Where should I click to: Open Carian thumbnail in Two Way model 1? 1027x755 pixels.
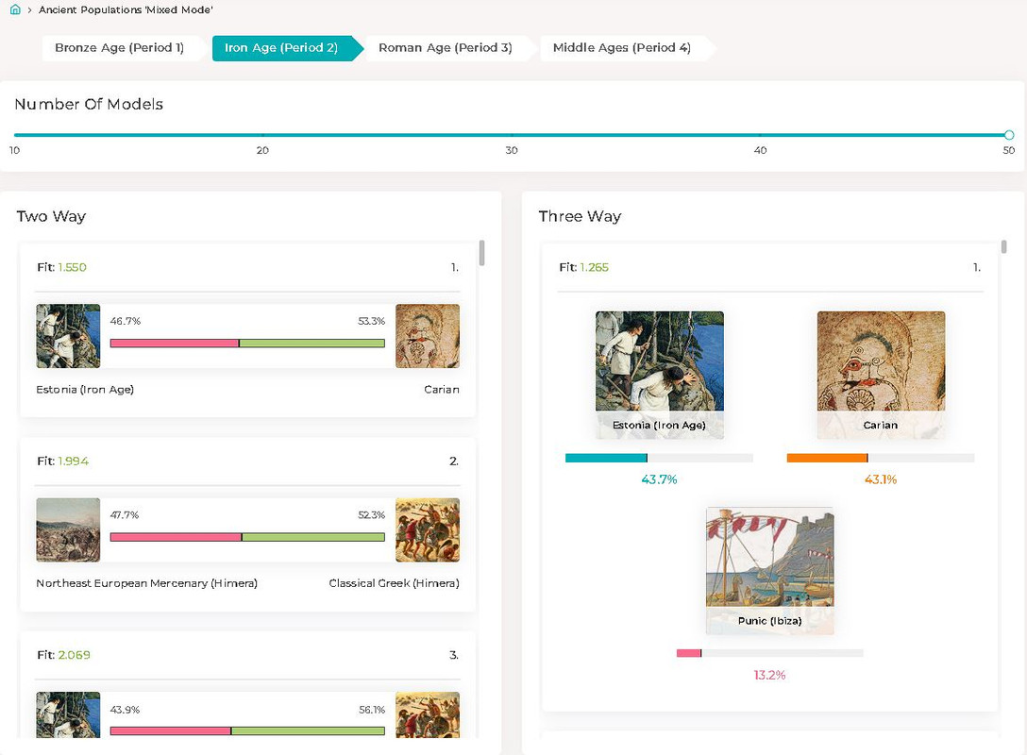point(427,336)
